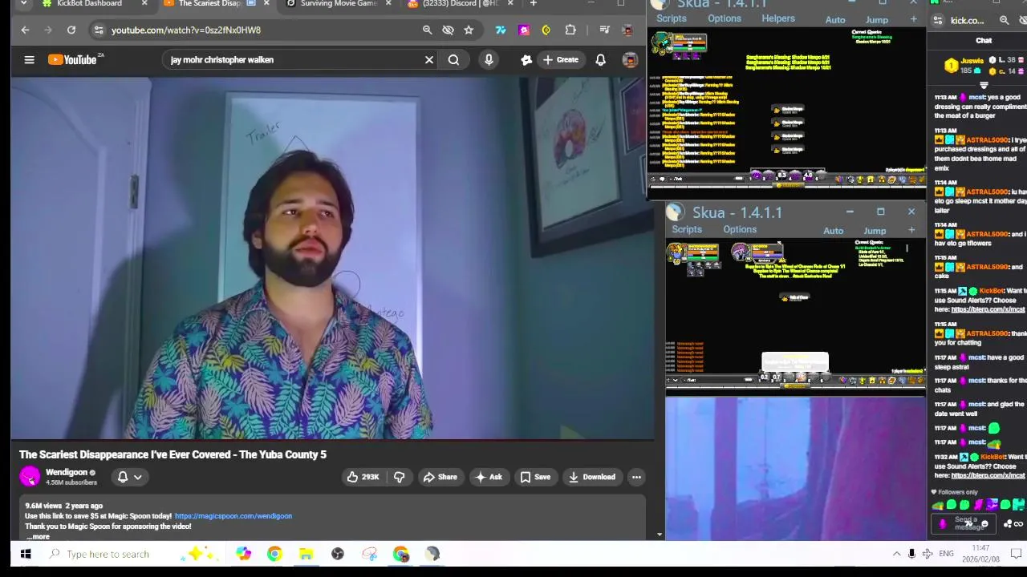Switch to the Surviving Movie Game tab
This screenshot has width=1027, height=577.
tap(337, 4)
